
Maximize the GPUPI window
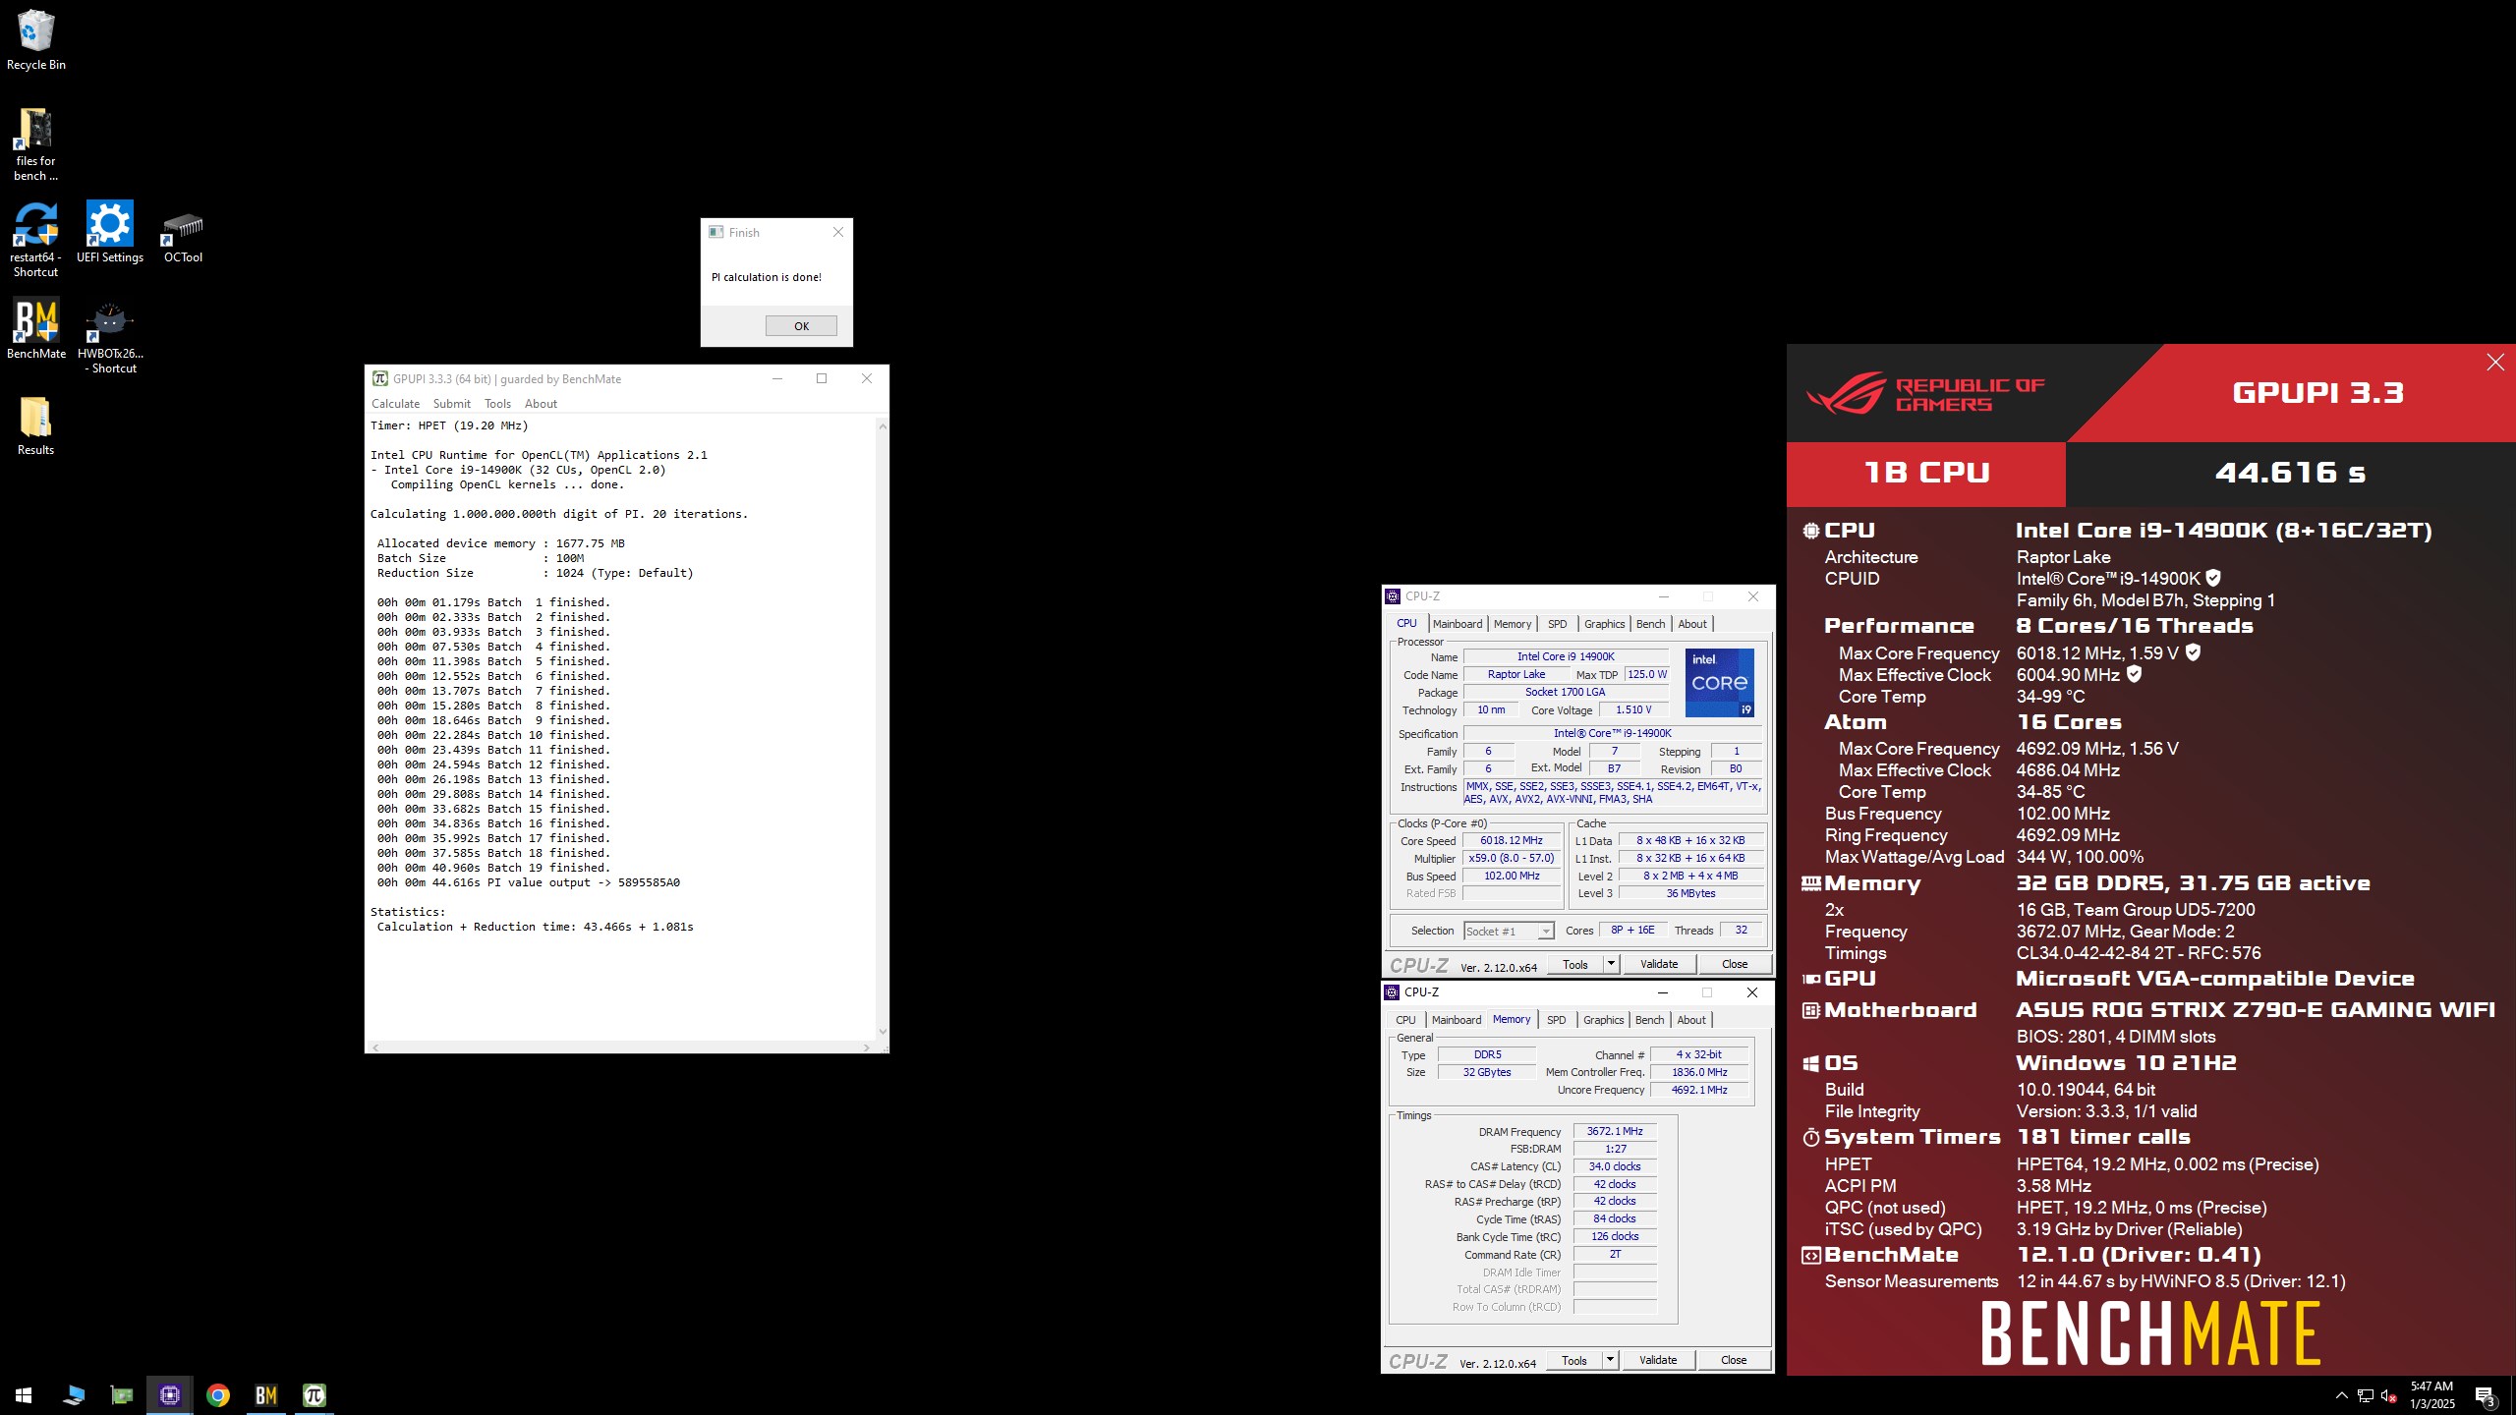pos(822,378)
